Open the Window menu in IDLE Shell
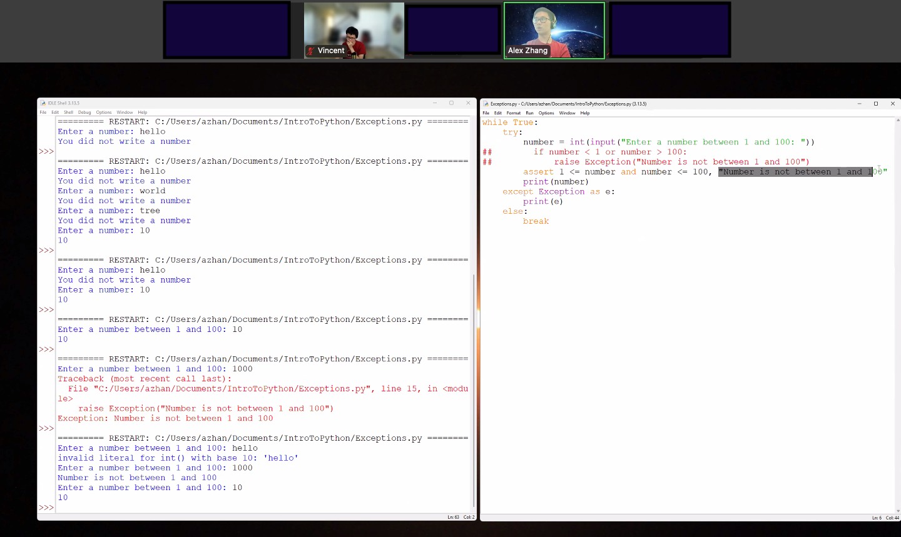 coord(125,113)
